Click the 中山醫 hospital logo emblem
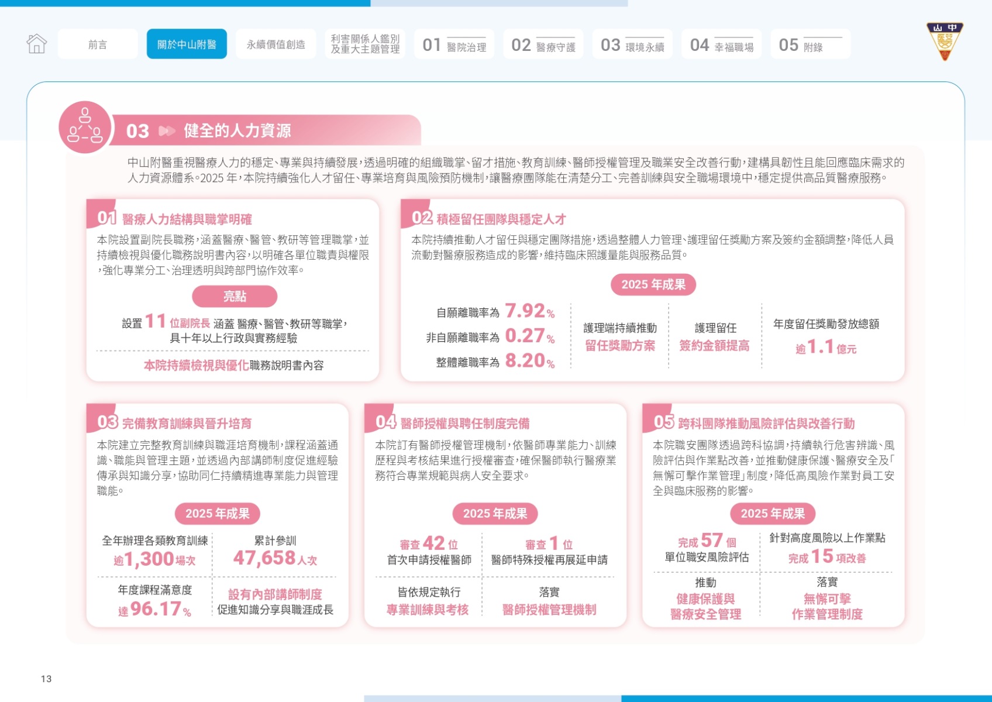 (945, 41)
